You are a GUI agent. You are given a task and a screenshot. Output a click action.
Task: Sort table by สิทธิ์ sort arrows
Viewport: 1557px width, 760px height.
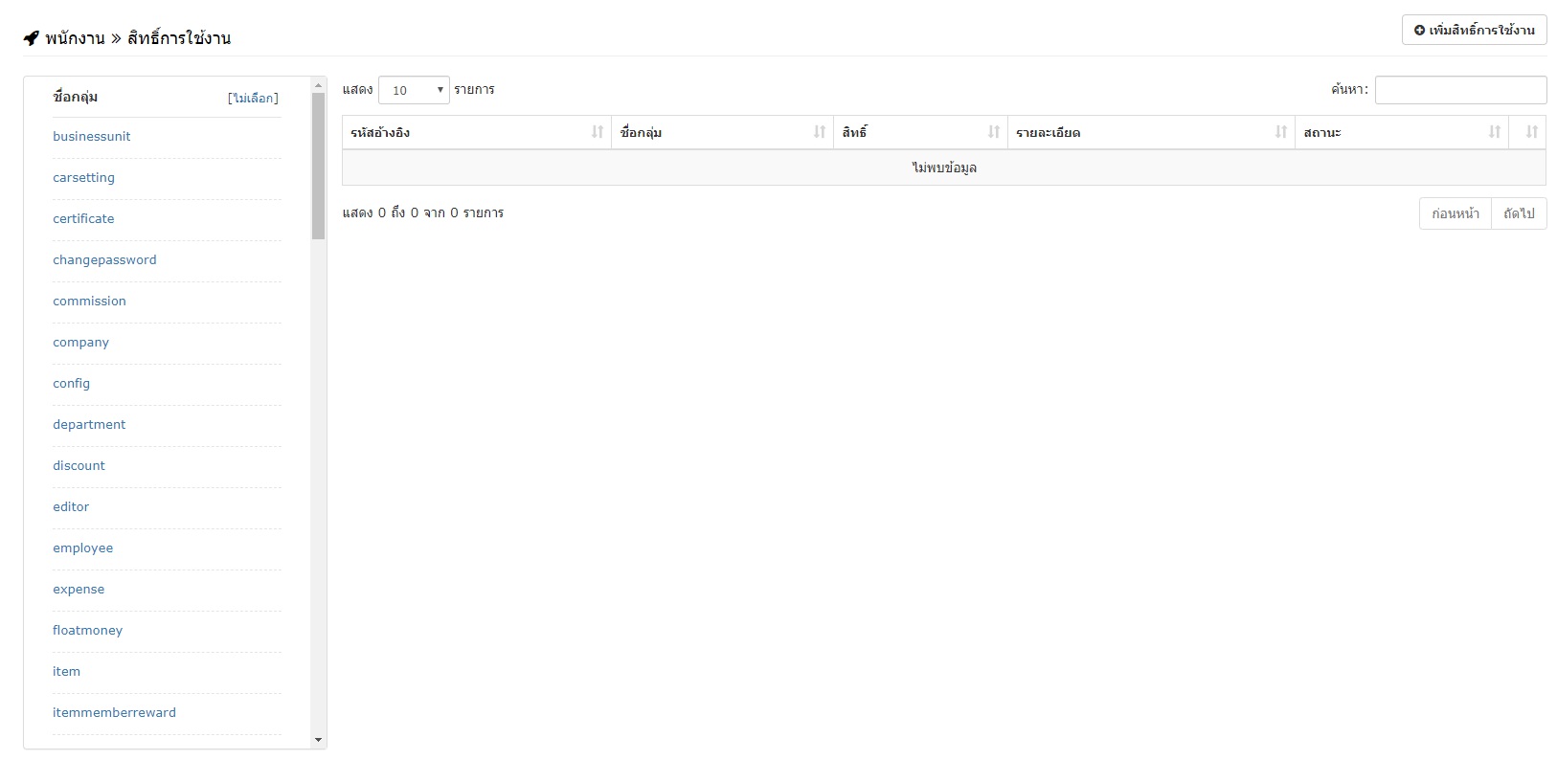[994, 132]
